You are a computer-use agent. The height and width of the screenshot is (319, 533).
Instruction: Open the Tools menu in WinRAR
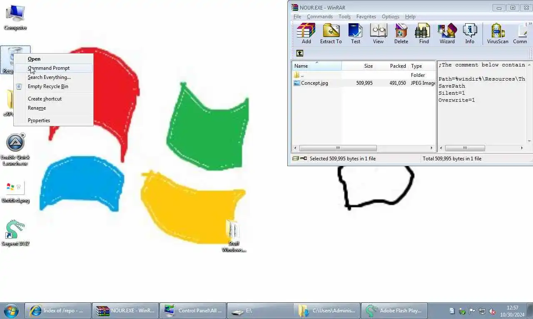344,17
